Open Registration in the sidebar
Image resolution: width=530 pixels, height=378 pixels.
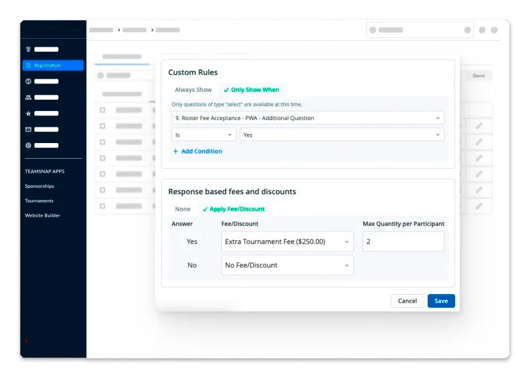click(53, 66)
